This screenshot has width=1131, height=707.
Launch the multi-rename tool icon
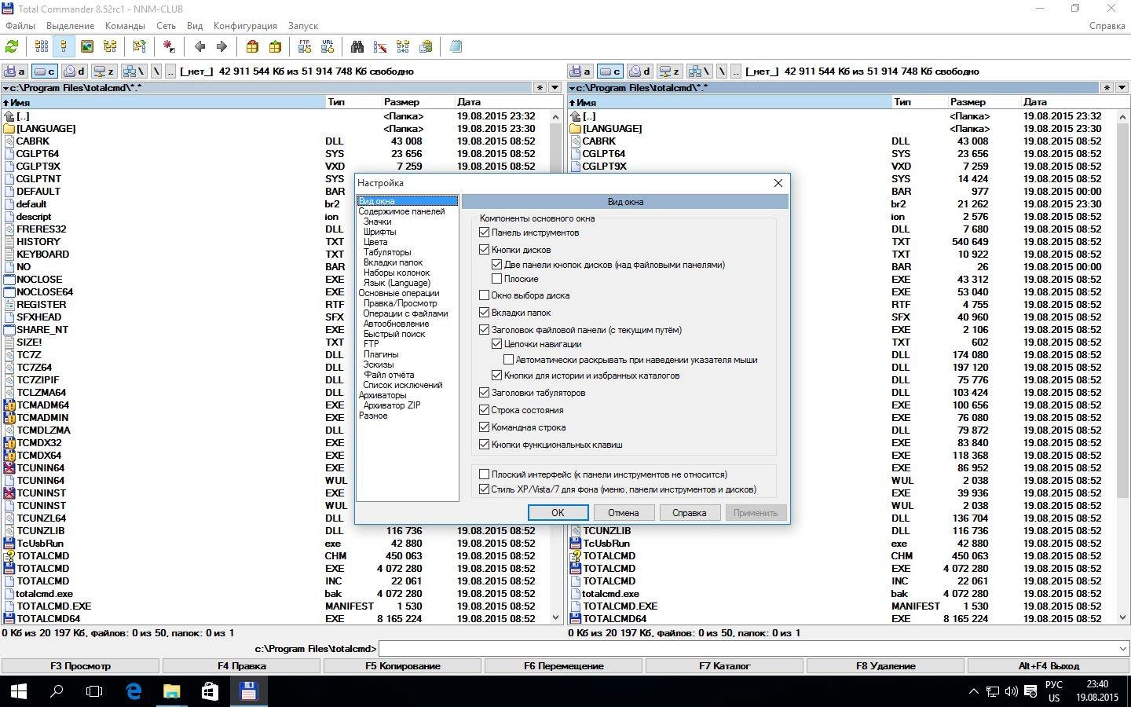(380, 47)
